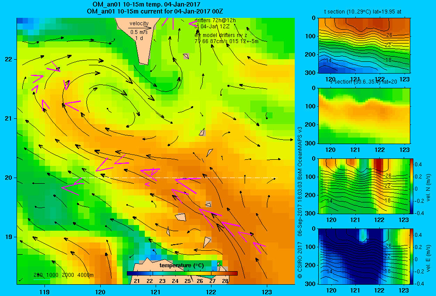The width and height of the screenshot is (436, 296).
Task: Click the longitude 120 label on main map
Action: pyautogui.click(x=100, y=292)
